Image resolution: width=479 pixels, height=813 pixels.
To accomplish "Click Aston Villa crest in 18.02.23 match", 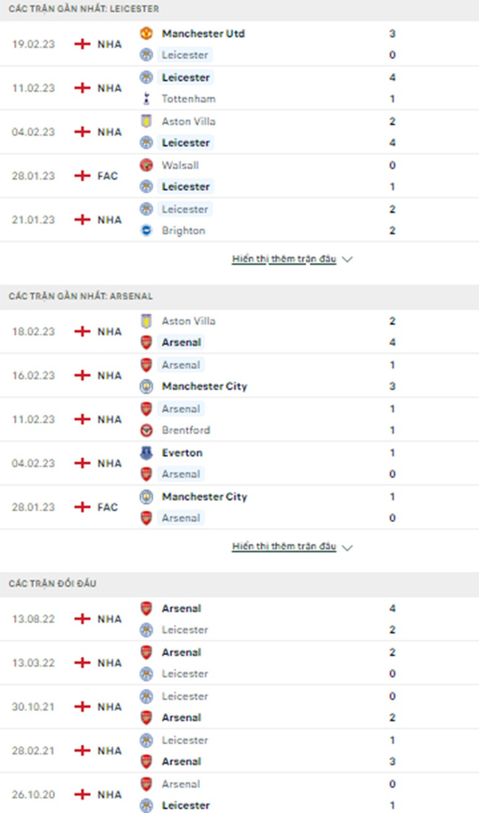I will click(x=146, y=321).
